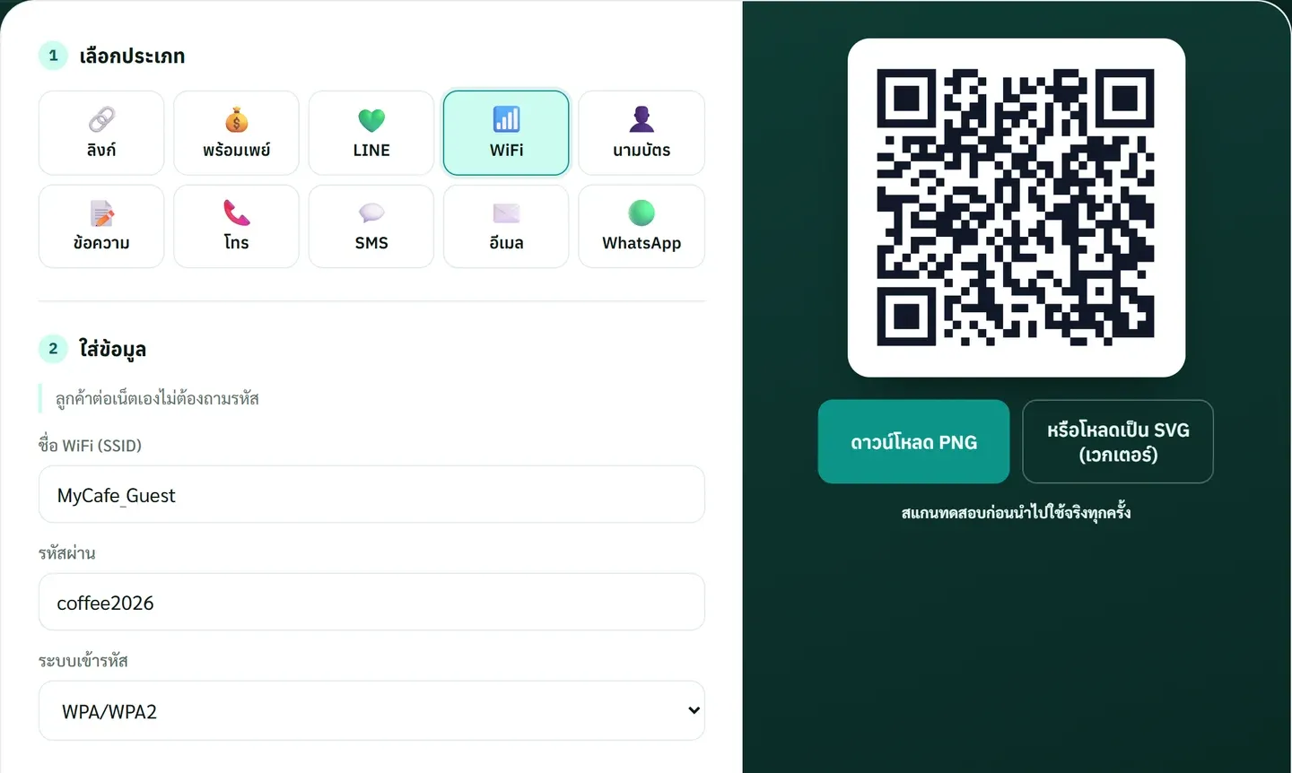Pick the WhatsApp green circle tile
Image resolution: width=1292 pixels, height=773 pixels.
coord(642,226)
